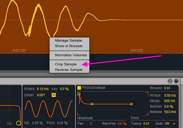Select Manage Sample from context menu

[x=68, y=41]
